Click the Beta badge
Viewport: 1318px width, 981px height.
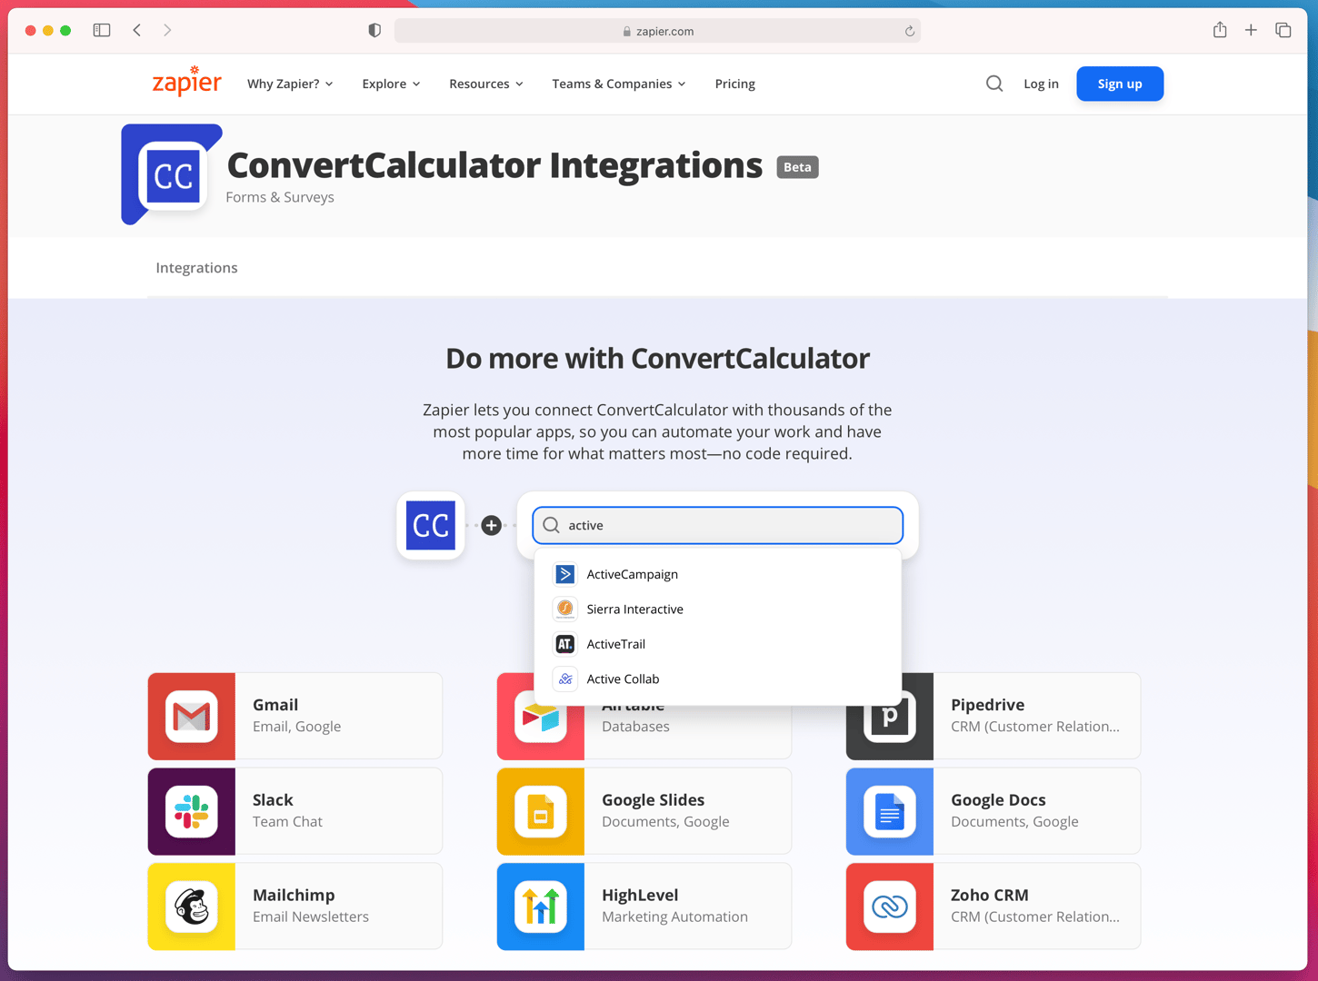(x=797, y=167)
